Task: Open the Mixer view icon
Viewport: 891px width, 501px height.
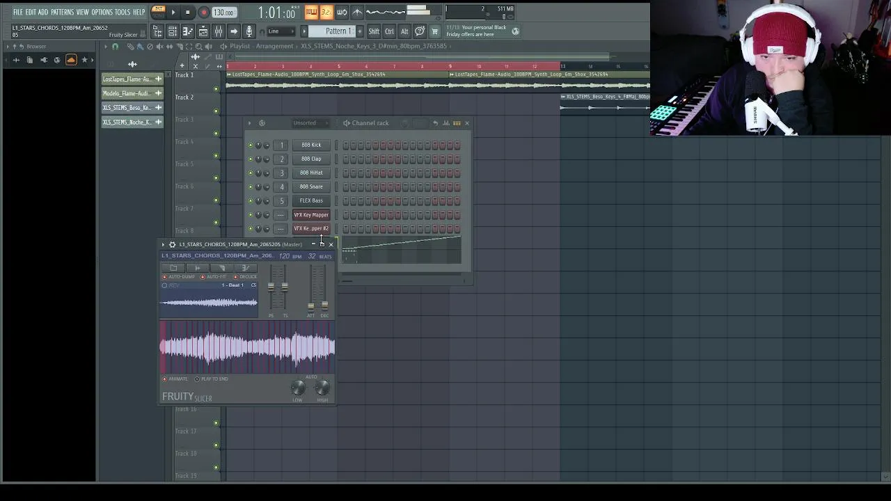Action: pos(219,31)
